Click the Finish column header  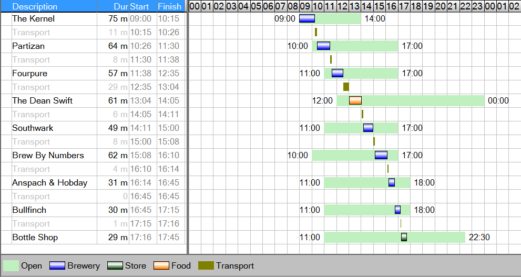tap(171, 6)
